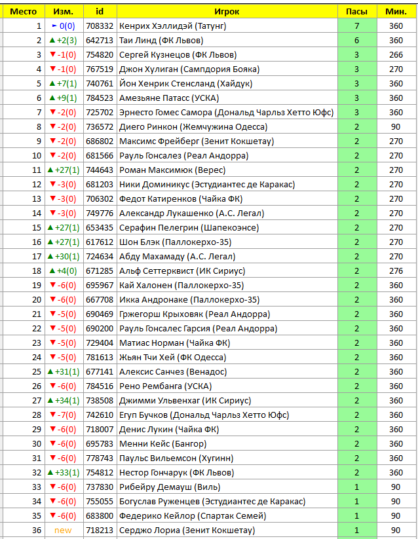Select id cell 642713
This screenshot has height=539, width=418.
point(100,40)
